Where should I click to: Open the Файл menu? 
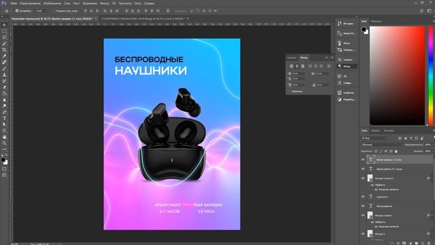click(x=14, y=3)
